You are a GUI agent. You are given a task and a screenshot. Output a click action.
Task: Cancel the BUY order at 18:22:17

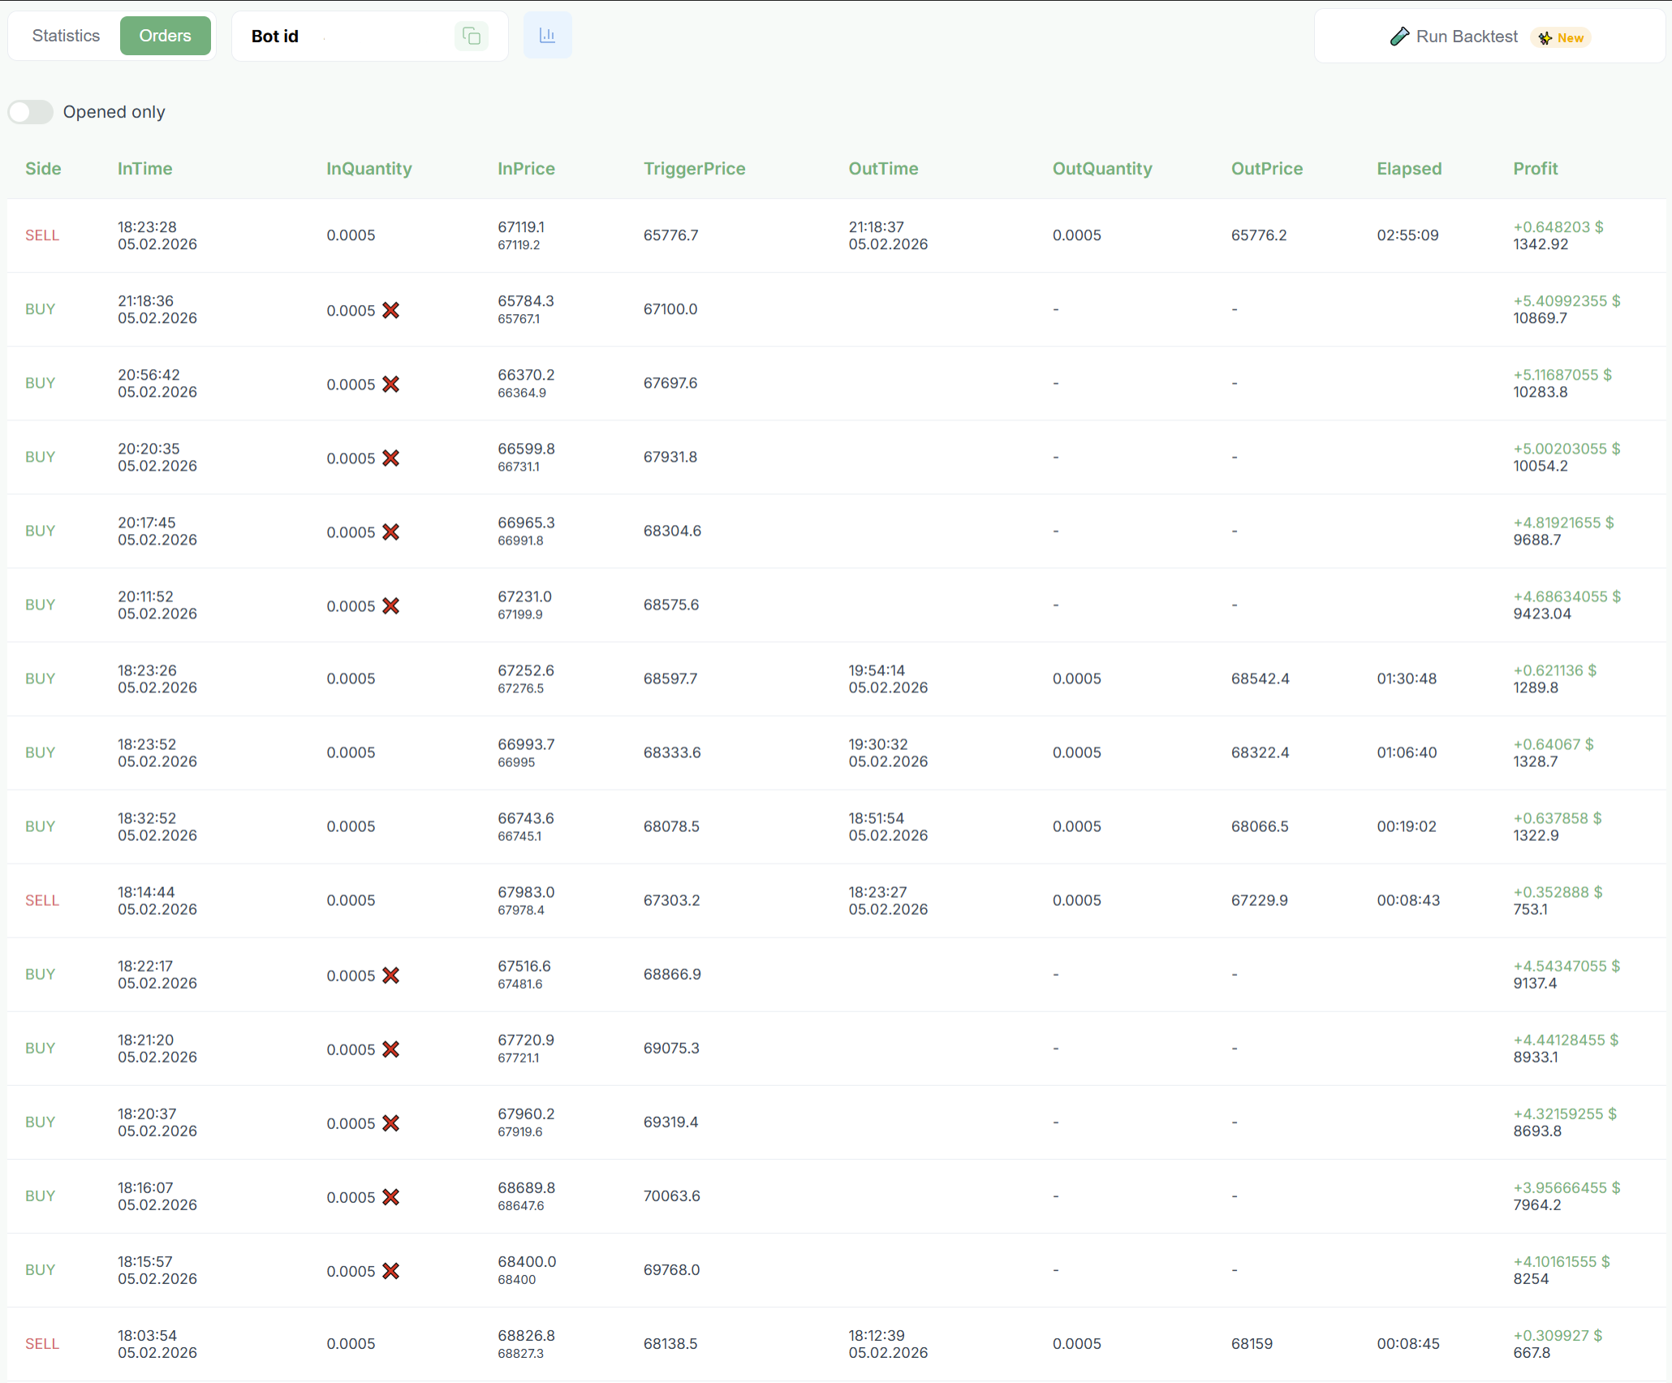390,975
